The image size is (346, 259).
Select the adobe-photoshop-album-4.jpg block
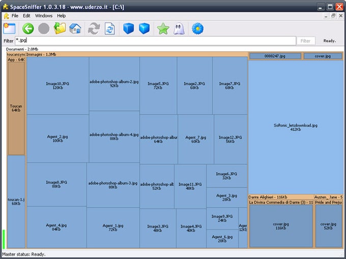click(x=114, y=137)
